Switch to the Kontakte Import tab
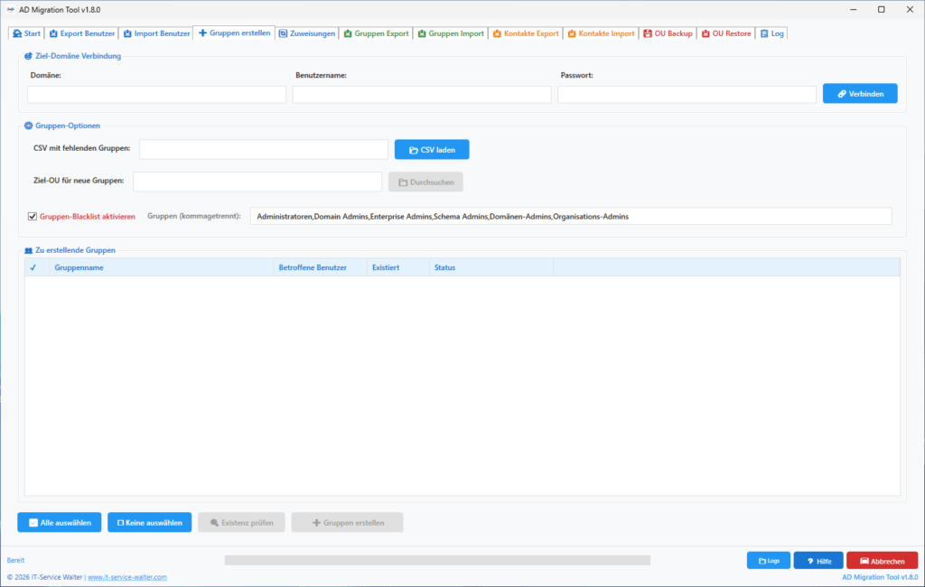 pyautogui.click(x=601, y=33)
